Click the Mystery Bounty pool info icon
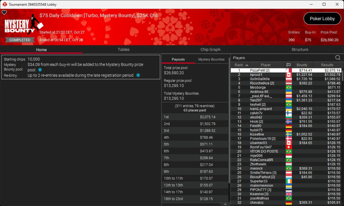 pyautogui.click(x=40, y=70)
